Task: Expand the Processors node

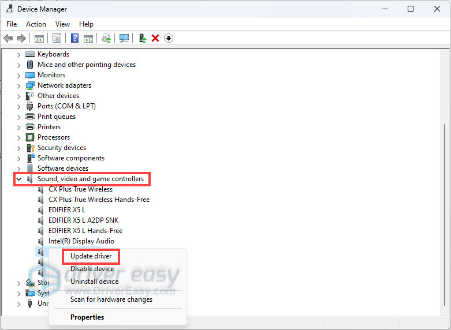Action: pyautogui.click(x=19, y=137)
